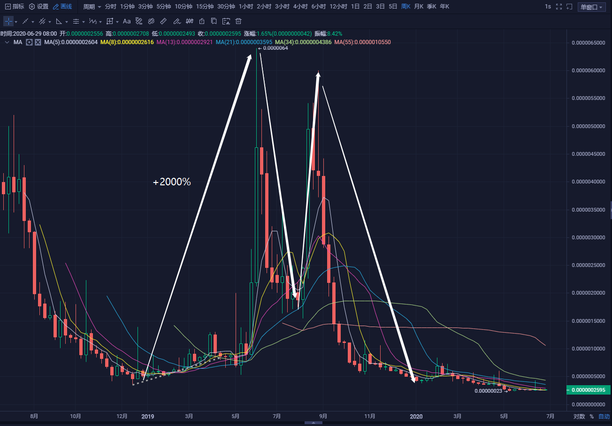Pick the text annotation tool (Aa)
The image size is (612, 426).
[x=127, y=21]
